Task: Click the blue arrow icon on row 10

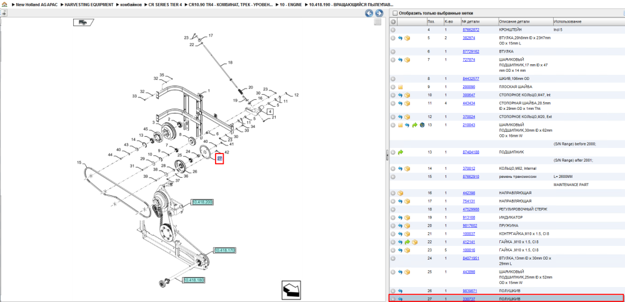Action: (400, 95)
